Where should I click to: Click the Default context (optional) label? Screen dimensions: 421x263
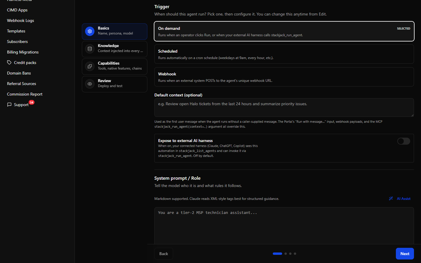coord(178,95)
